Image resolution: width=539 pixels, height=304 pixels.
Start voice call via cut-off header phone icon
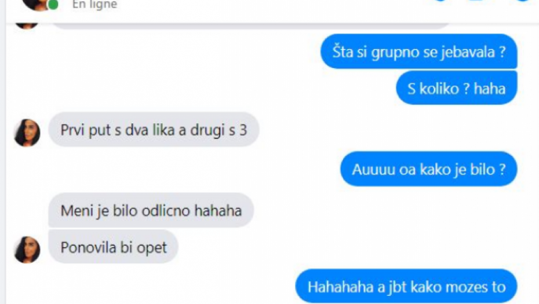(440, 1)
